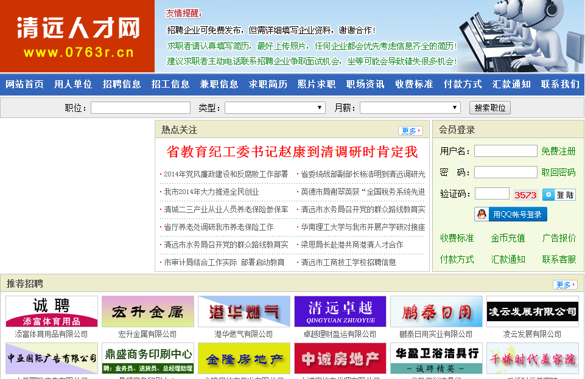
Task: Expand the 月薪 salary dropdown
Action: (x=410, y=108)
